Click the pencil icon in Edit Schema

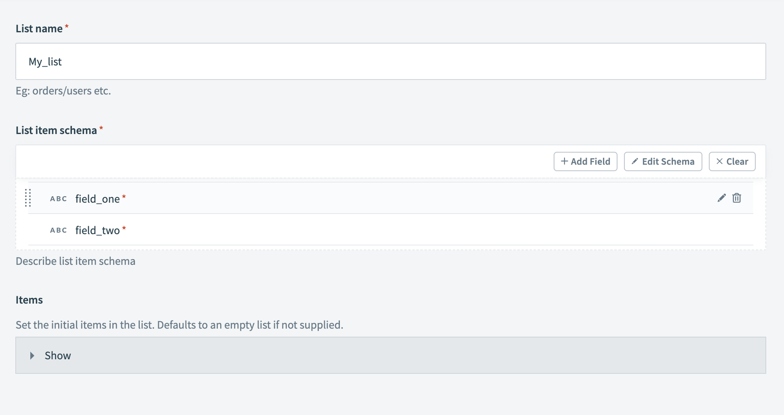pos(635,161)
